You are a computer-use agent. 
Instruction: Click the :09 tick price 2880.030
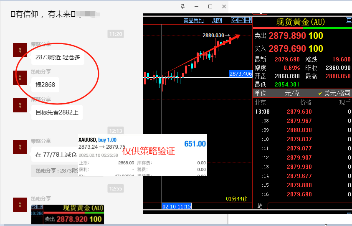pos(299,130)
